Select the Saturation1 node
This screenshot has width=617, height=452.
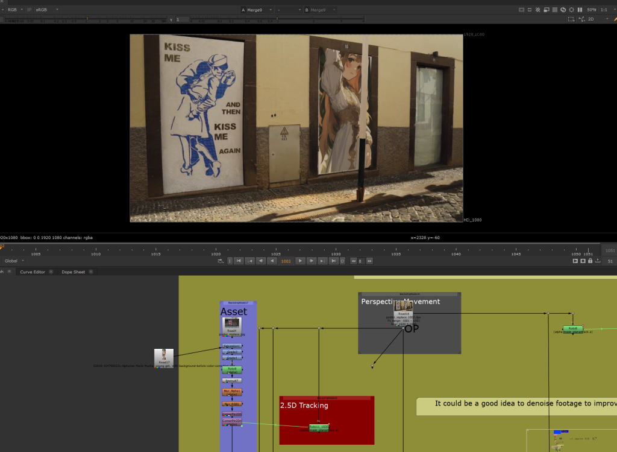pos(232,346)
